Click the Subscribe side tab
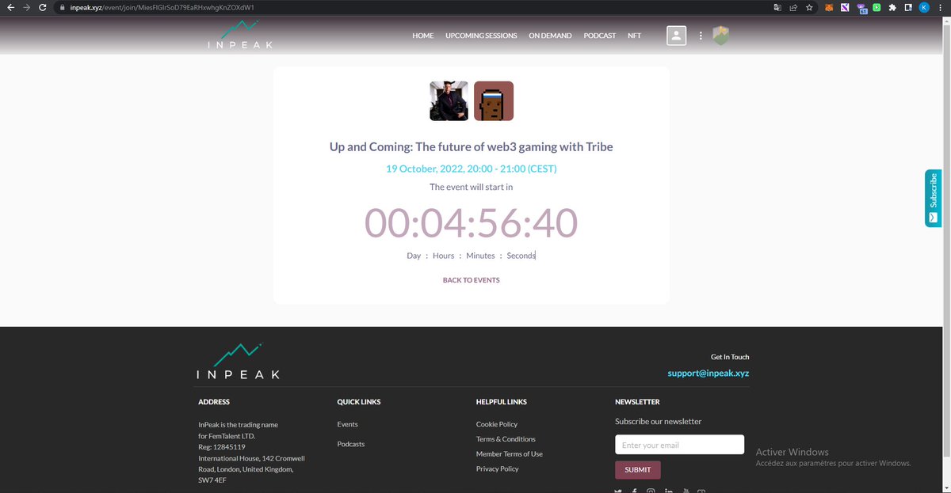 [x=933, y=198]
